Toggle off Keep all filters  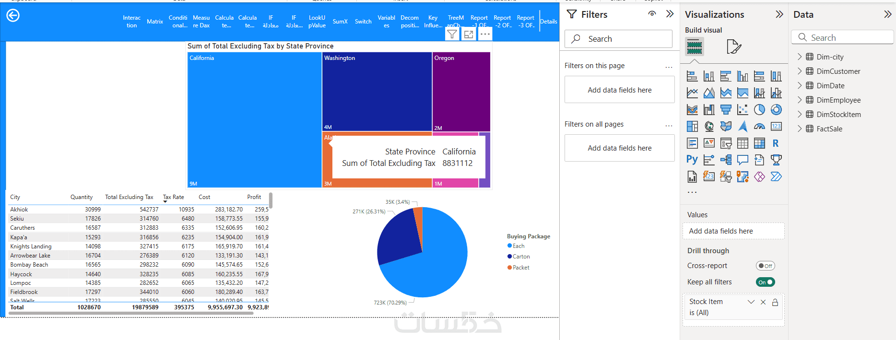(765, 282)
